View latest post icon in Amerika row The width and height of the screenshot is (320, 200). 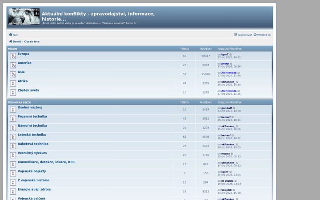tap(231, 64)
